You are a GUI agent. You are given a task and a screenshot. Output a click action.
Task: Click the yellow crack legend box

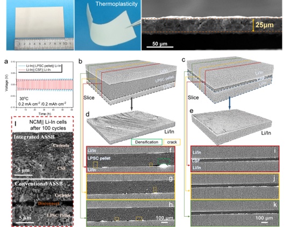click(x=172, y=142)
